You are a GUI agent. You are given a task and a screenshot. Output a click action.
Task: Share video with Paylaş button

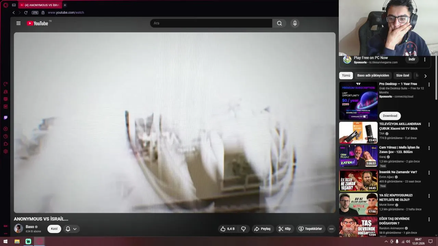[x=262, y=229]
